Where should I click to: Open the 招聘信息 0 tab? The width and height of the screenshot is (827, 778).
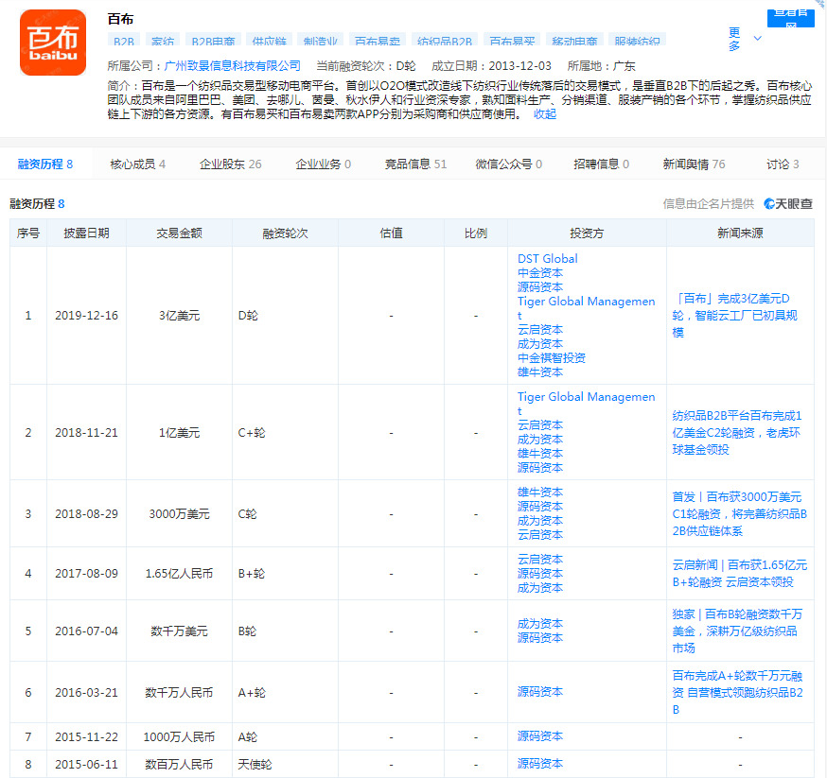point(601,164)
